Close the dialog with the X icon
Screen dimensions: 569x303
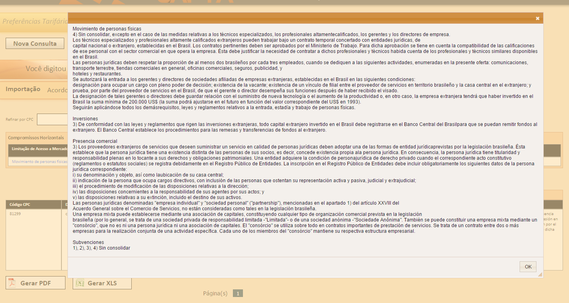pos(538,18)
